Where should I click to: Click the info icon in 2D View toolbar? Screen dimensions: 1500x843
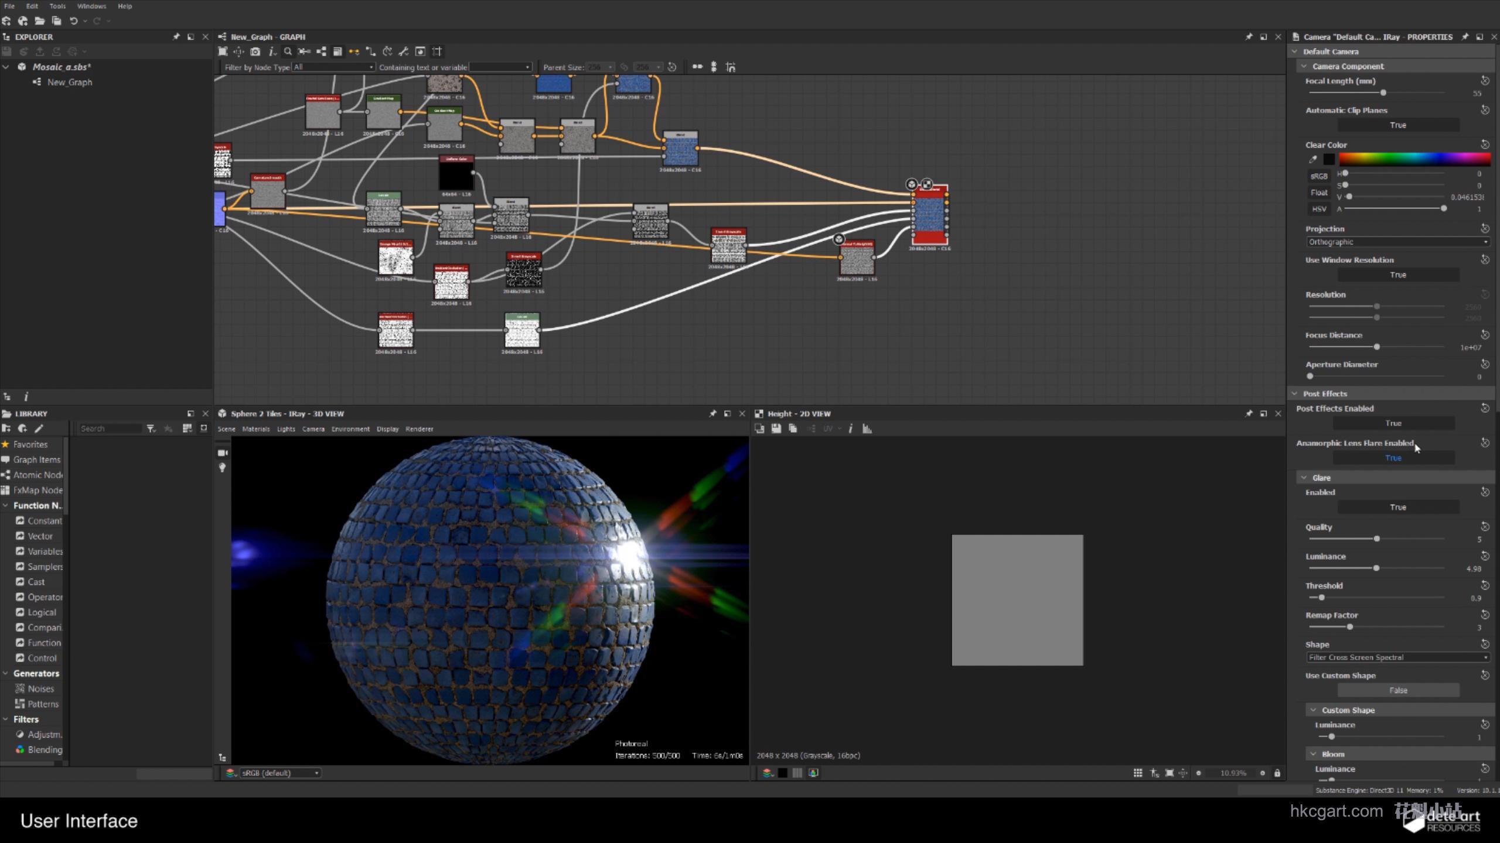pyautogui.click(x=850, y=429)
